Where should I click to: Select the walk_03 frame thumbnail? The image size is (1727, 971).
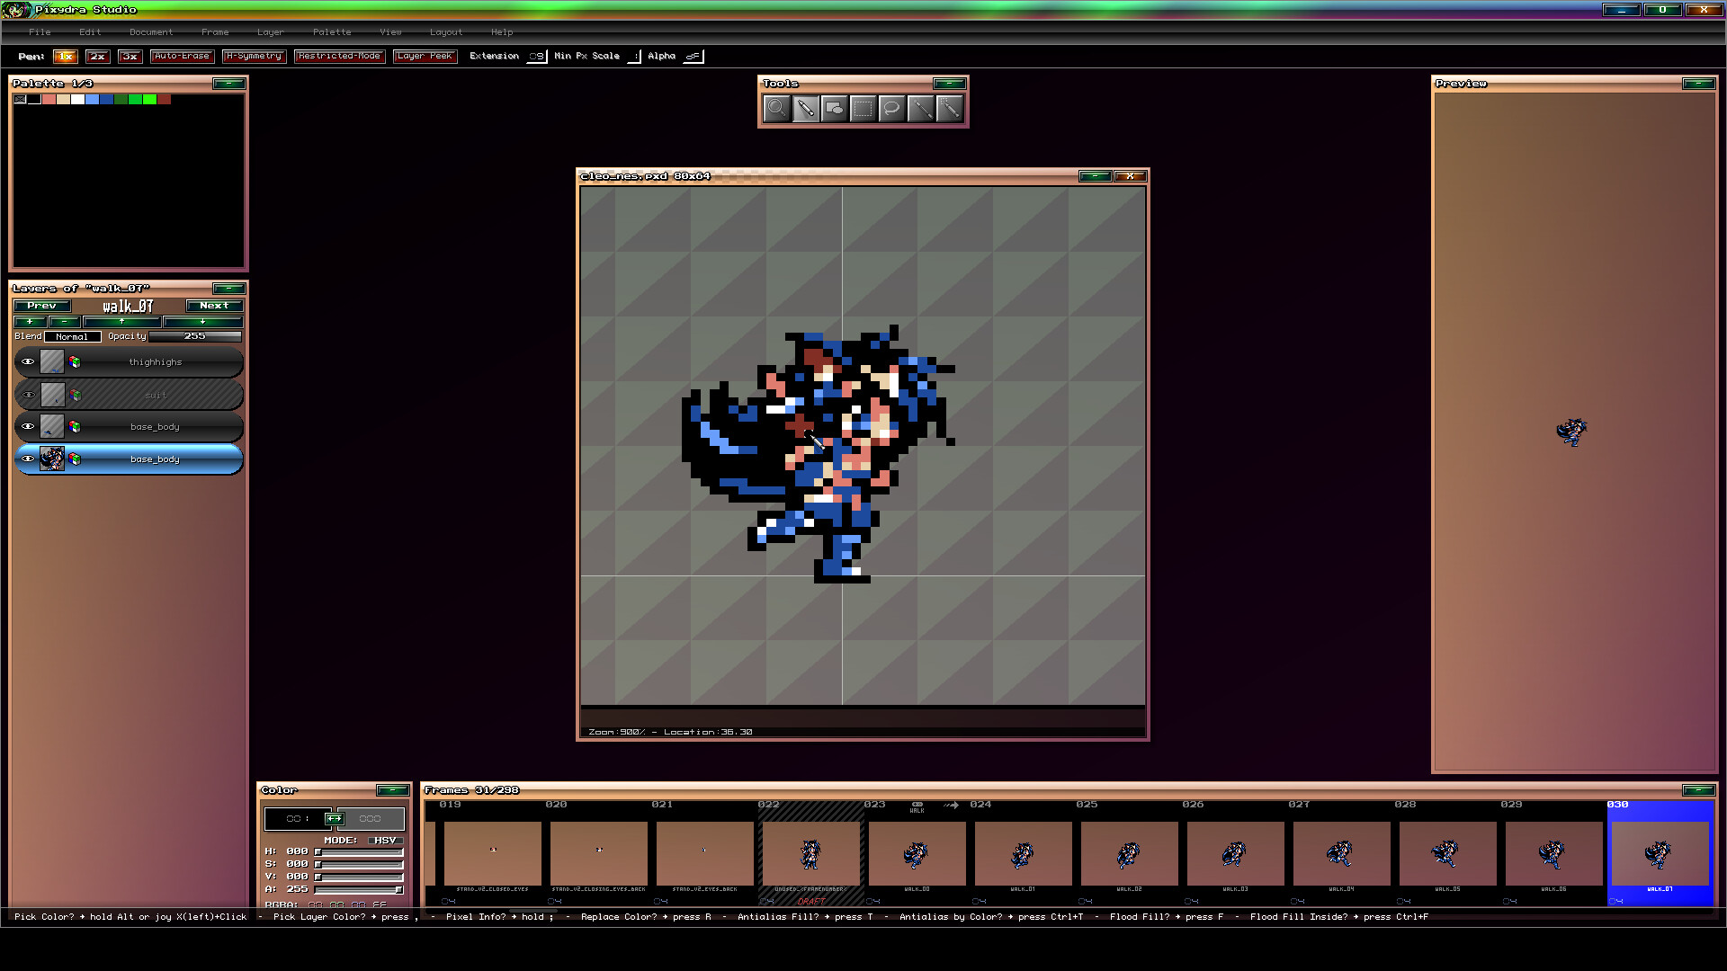click(x=1235, y=854)
